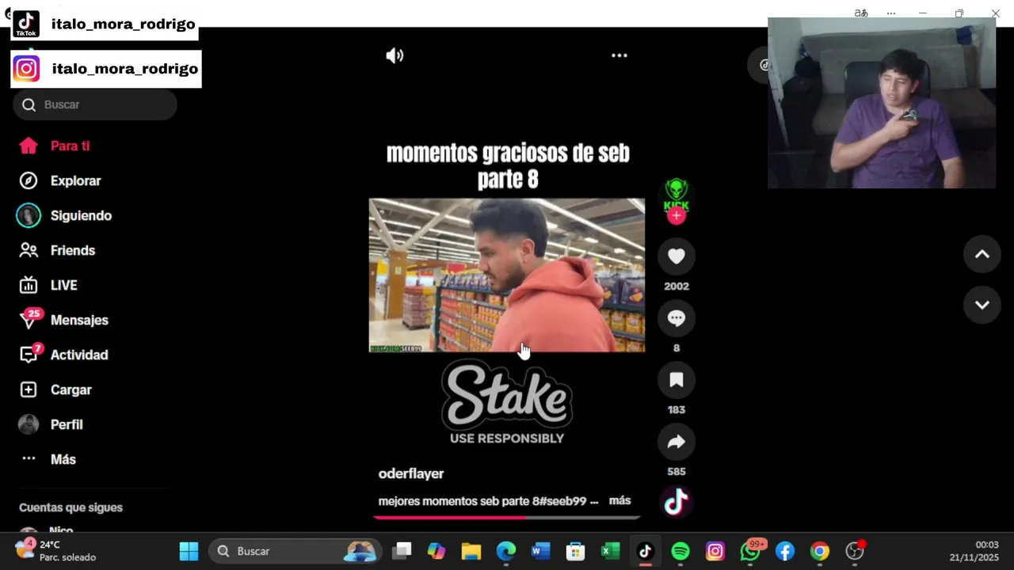Save video with the bookmark icon

point(677,380)
